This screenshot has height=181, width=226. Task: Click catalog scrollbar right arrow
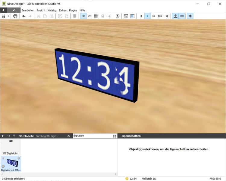(116, 174)
